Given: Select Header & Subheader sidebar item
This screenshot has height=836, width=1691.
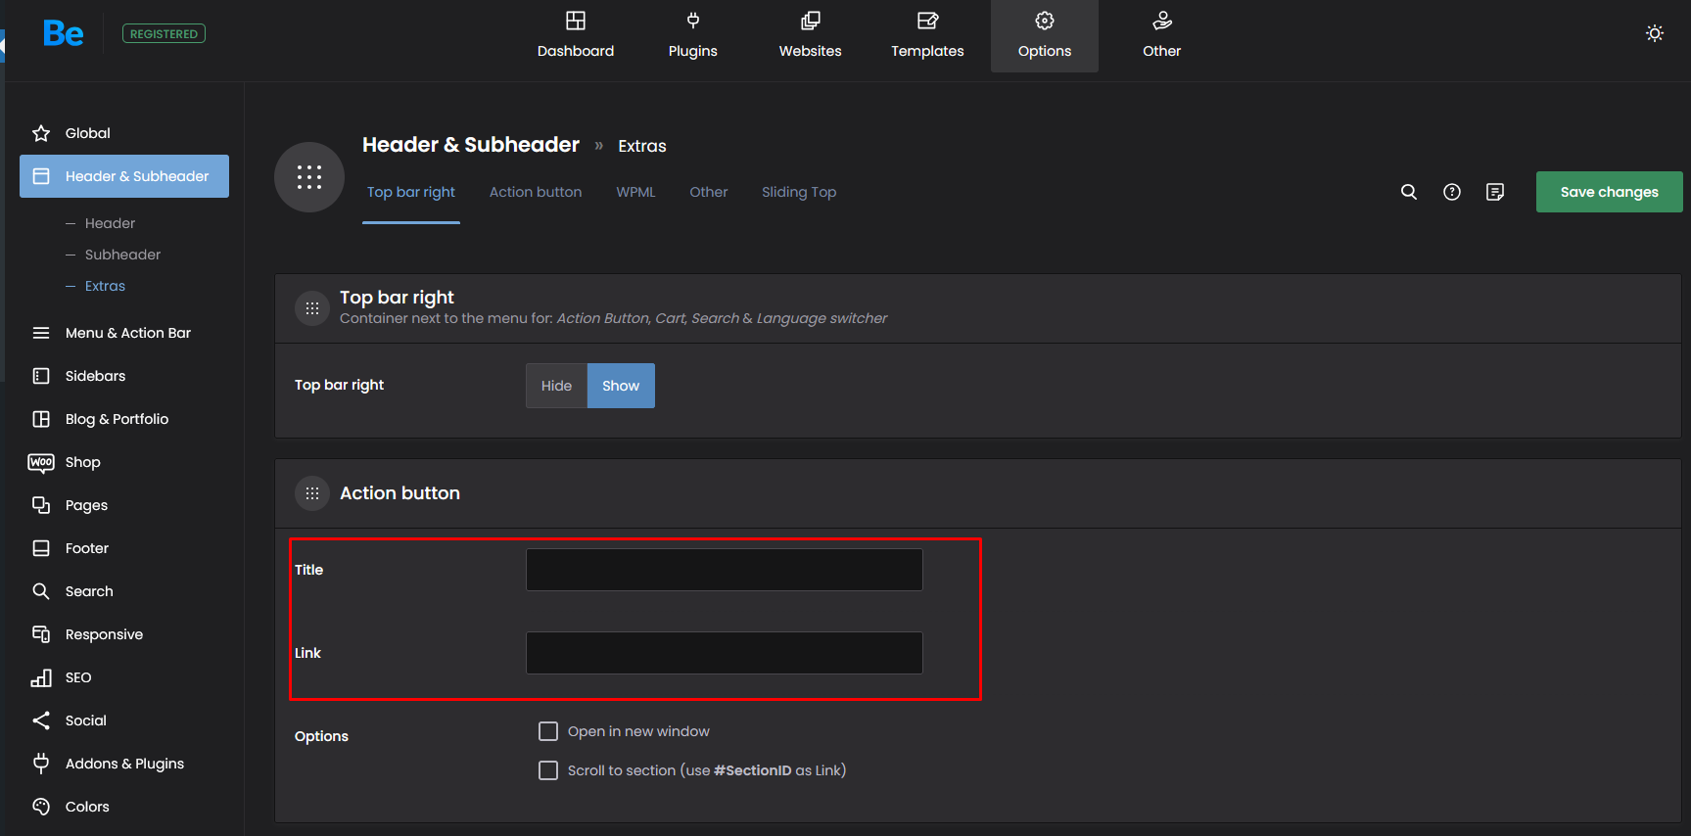Looking at the screenshot, I should pos(124,176).
